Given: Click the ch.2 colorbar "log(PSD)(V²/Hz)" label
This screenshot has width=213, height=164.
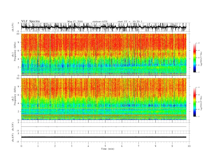Looking at the screenshot, I should [x=202, y=103].
